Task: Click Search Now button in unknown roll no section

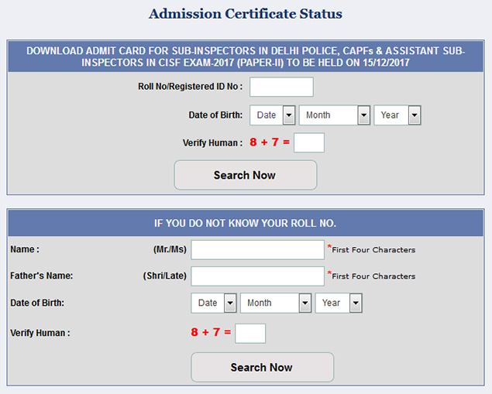Action: [263, 367]
